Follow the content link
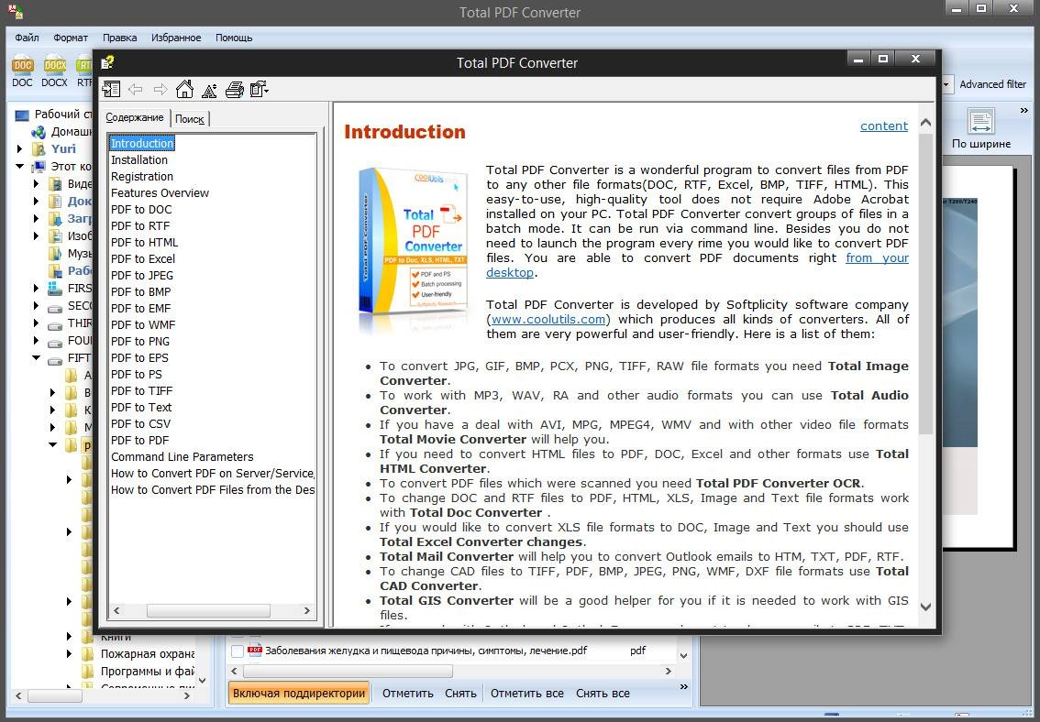 tap(883, 126)
